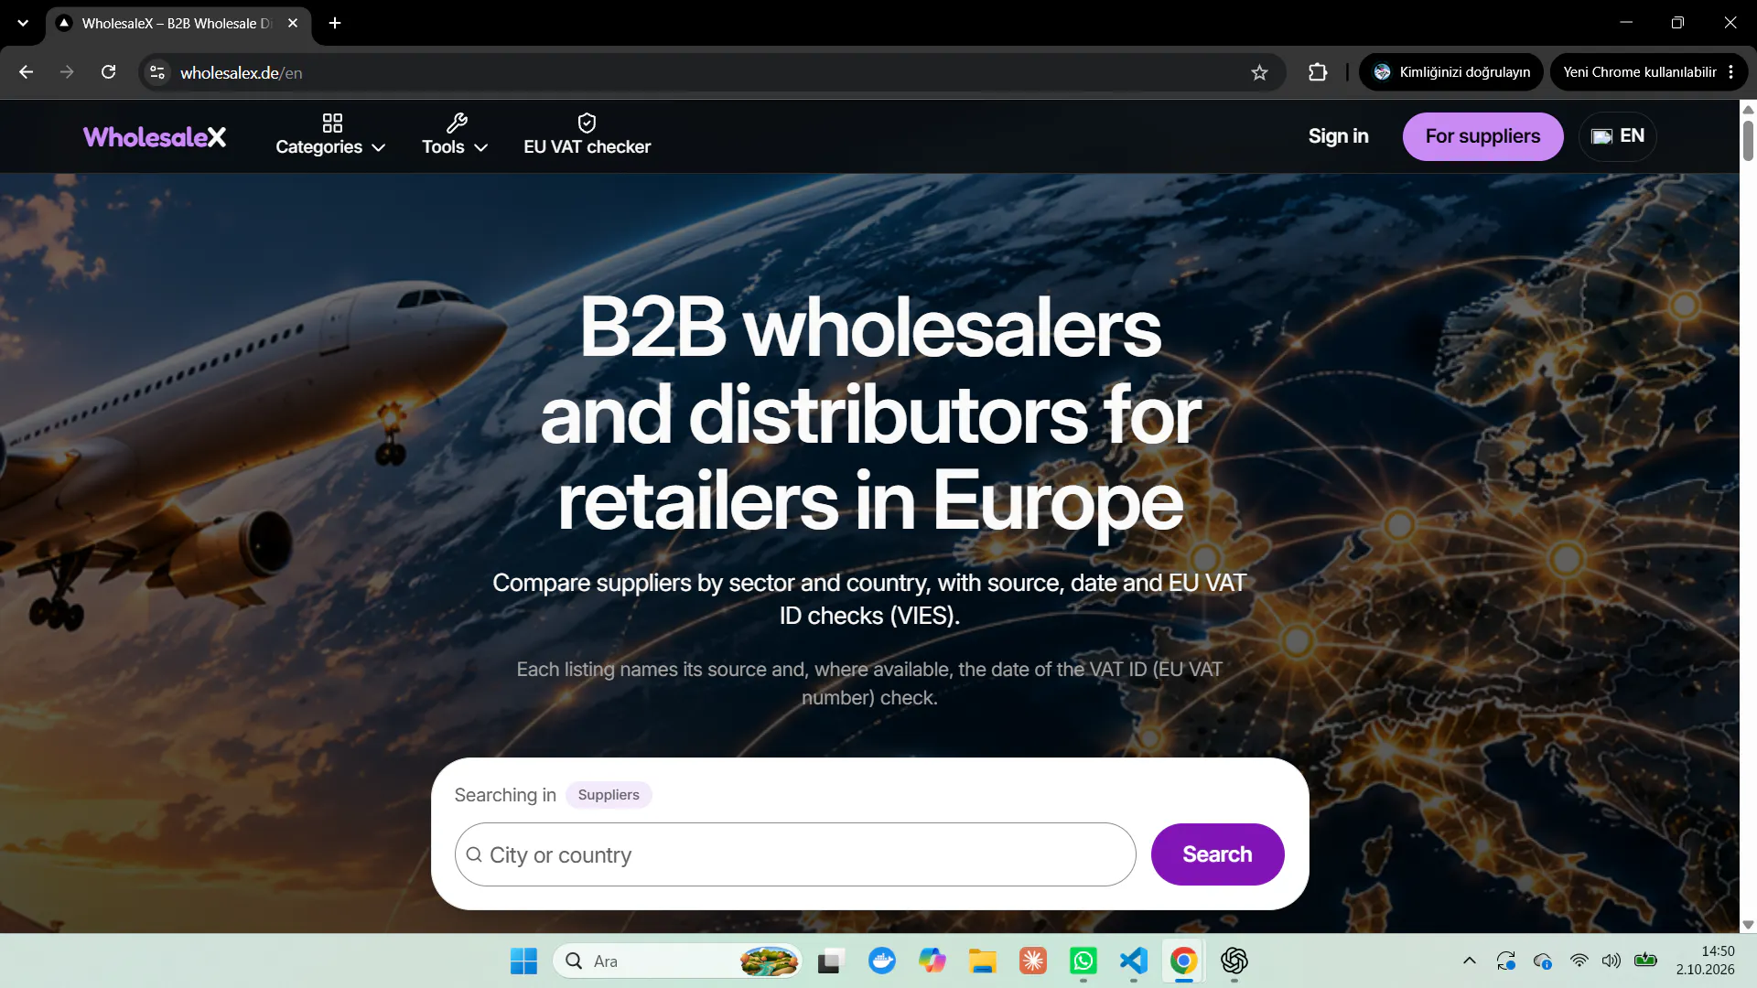The width and height of the screenshot is (1757, 988).
Task: Open the Windows Start menu
Action: click(523, 961)
